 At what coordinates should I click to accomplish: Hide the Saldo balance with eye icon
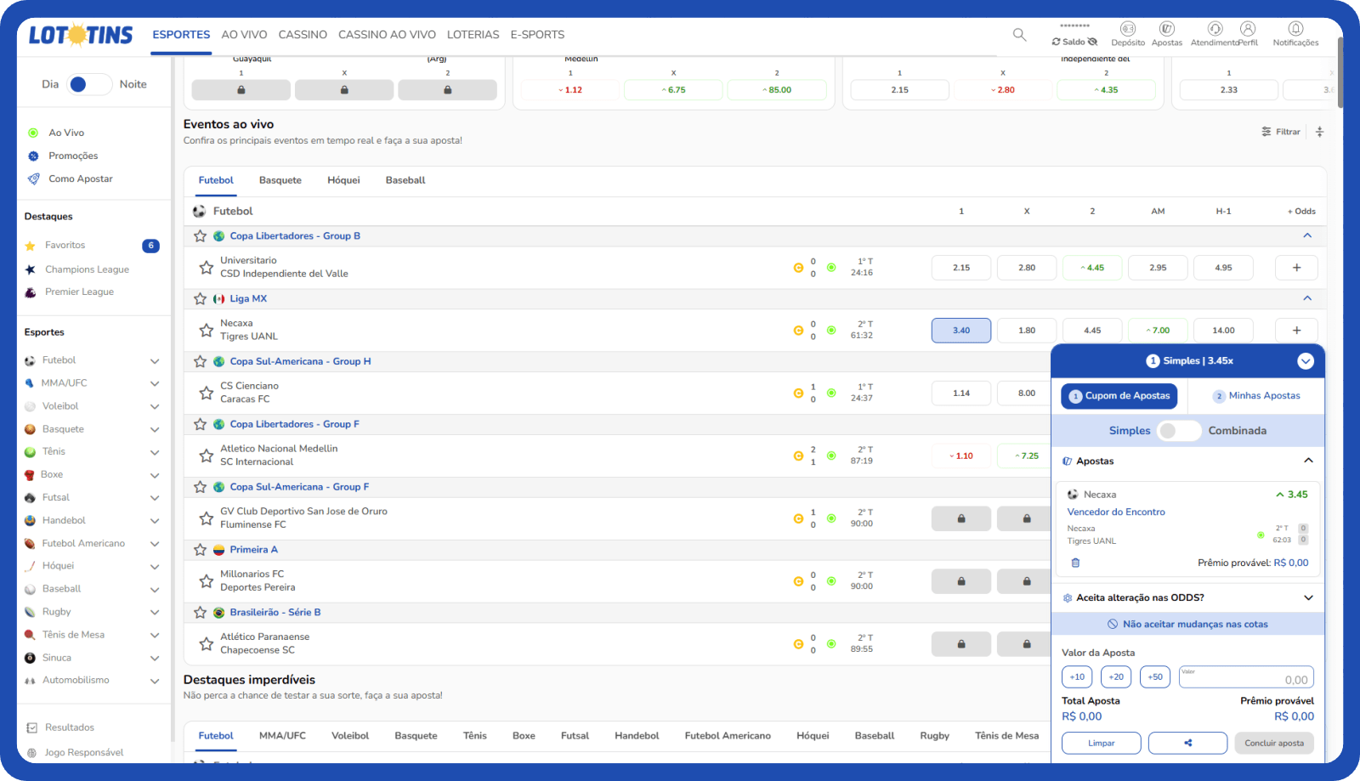(1093, 42)
